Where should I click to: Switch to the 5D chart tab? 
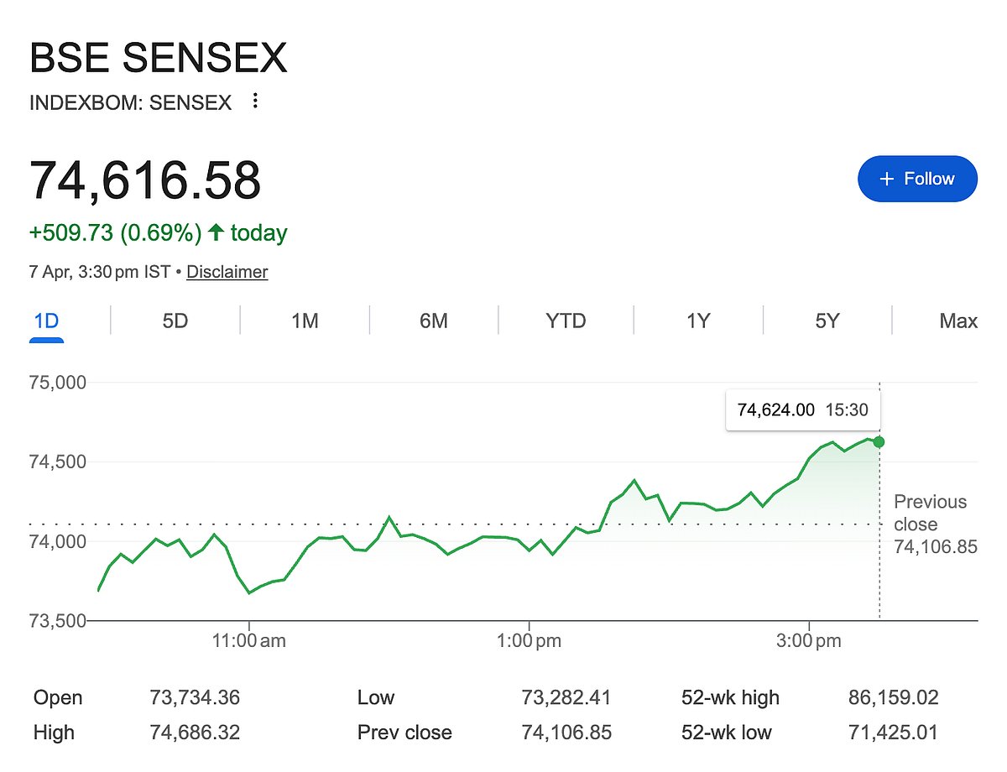click(175, 321)
